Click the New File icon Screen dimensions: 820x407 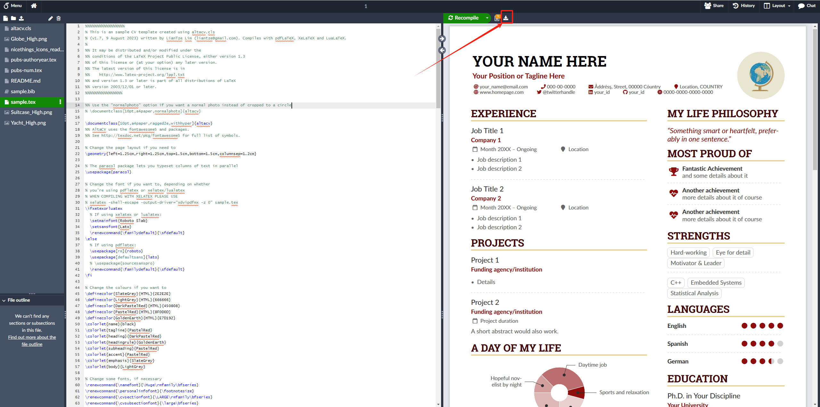pos(5,18)
